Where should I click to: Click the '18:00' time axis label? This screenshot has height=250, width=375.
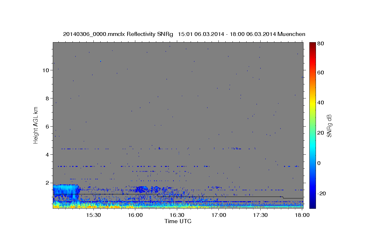[x=302, y=215]
